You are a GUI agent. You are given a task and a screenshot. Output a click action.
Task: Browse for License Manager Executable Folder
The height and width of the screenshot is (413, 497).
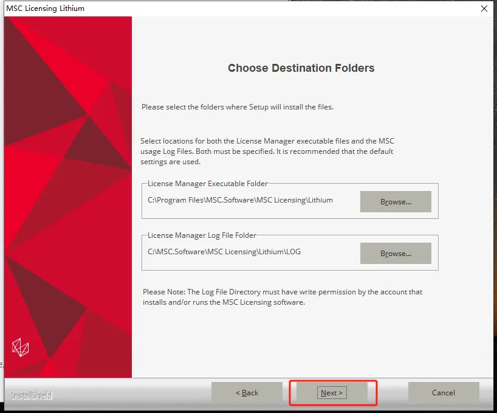(396, 202)
